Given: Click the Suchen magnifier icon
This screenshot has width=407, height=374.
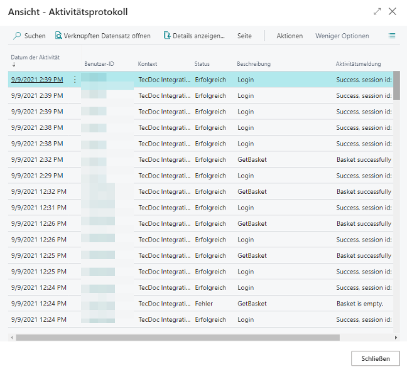Looking at the screenshot, I should click(17, 36).
